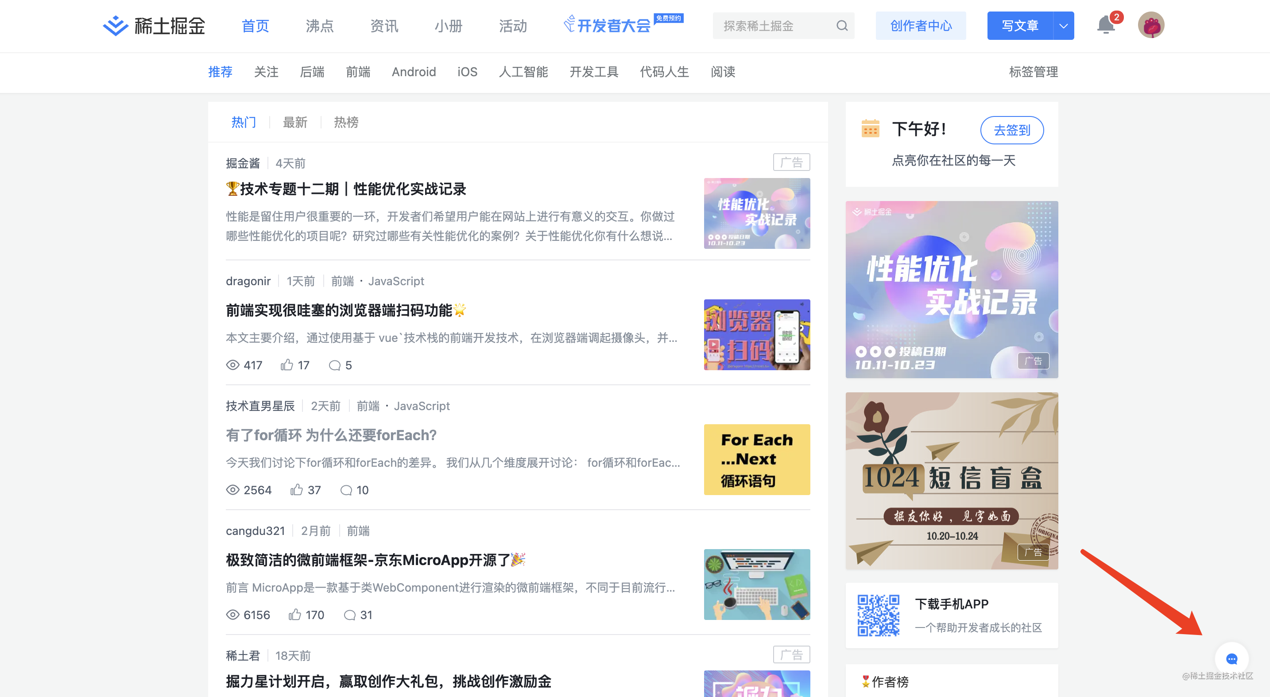
Task: Like the MicroApp article via thumbs-up icon
Action: [x=295, y=615]
